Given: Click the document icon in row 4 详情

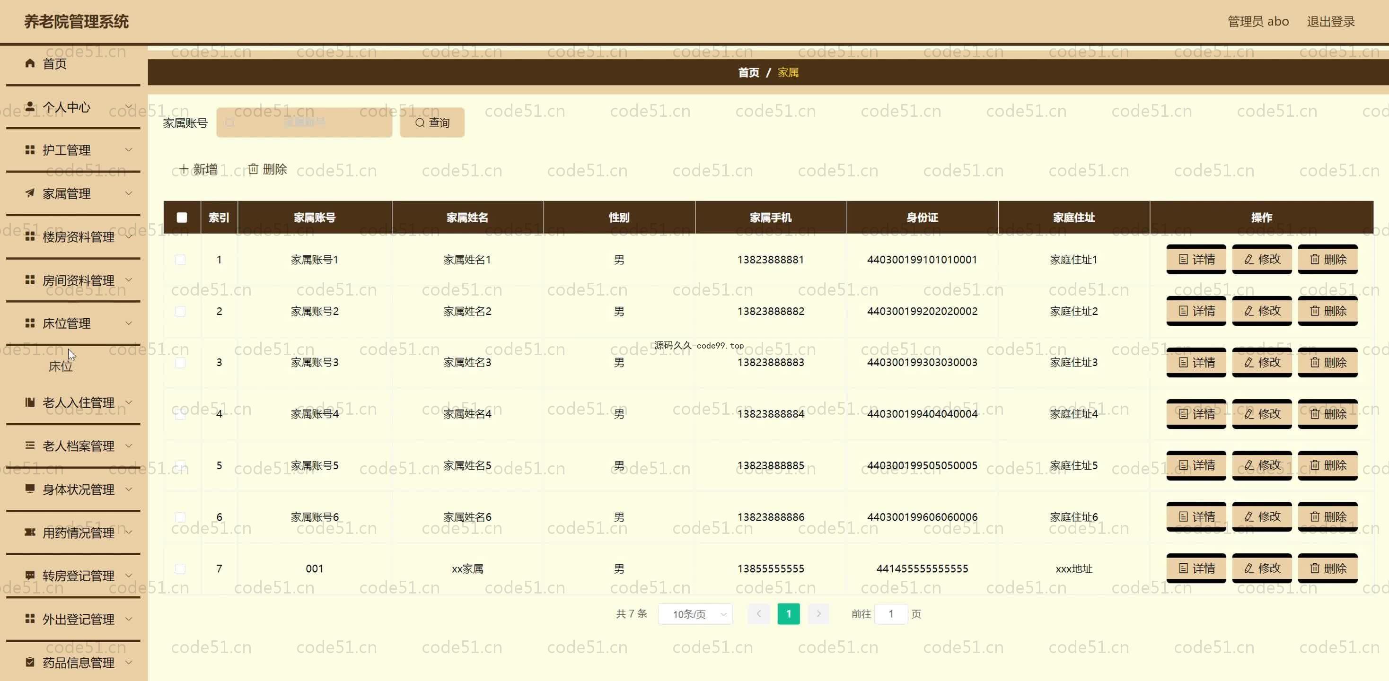Looking at the screenshot, I should coord(1183,413).
